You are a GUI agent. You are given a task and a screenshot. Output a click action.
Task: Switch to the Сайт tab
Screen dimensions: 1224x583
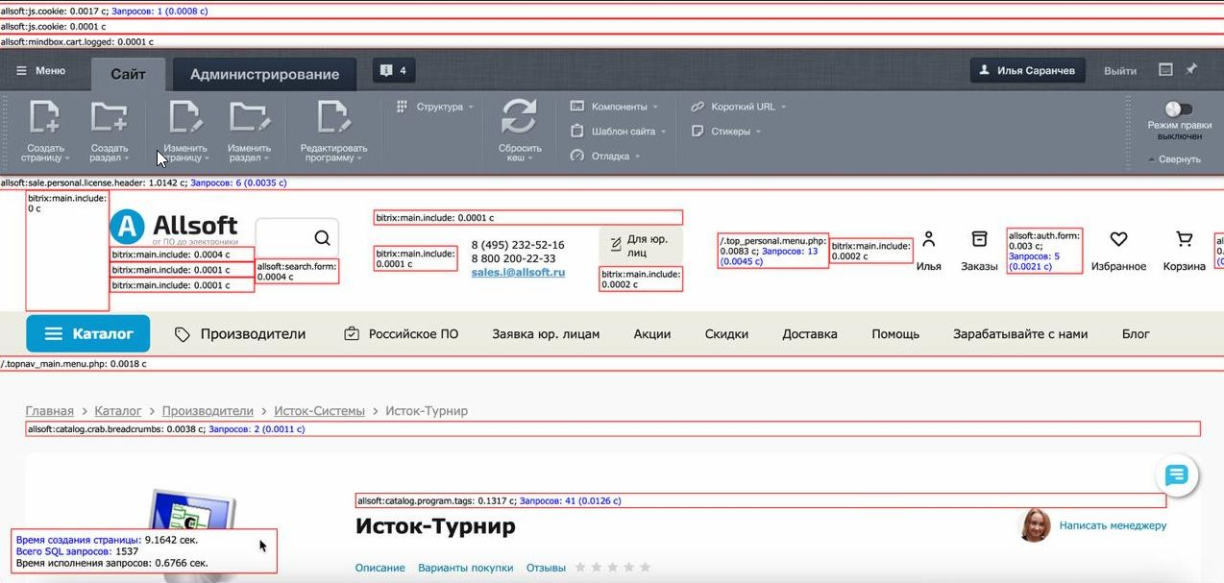128,74
